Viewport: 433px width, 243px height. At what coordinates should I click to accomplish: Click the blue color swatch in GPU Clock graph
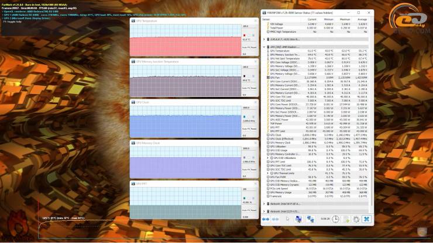pyautogui.click(x=244, y=117)
